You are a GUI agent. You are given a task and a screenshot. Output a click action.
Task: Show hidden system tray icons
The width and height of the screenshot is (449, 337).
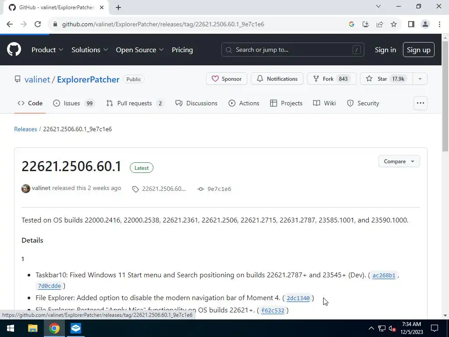click(x=371, y=328)
